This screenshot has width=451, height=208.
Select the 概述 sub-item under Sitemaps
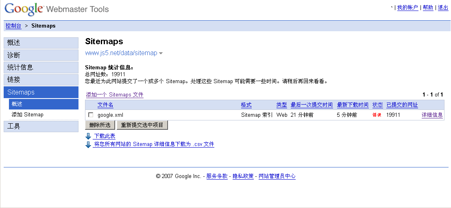click(44, 104)
